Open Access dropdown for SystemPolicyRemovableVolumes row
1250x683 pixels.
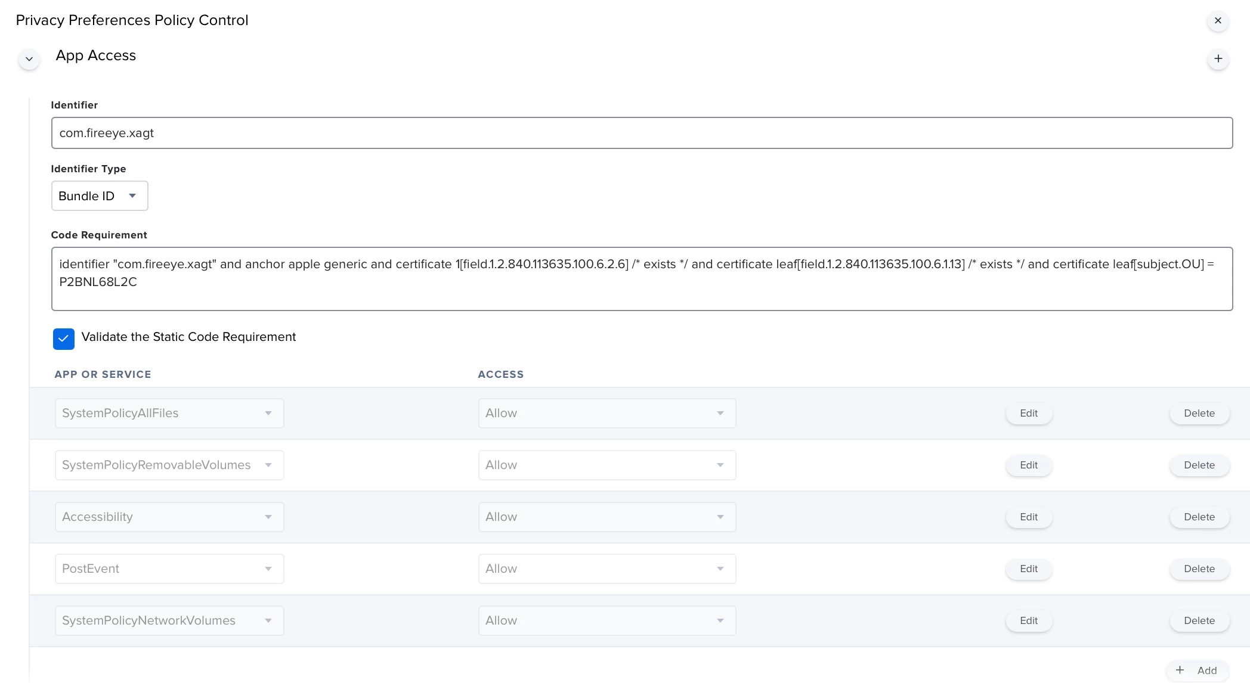(607, 465)
